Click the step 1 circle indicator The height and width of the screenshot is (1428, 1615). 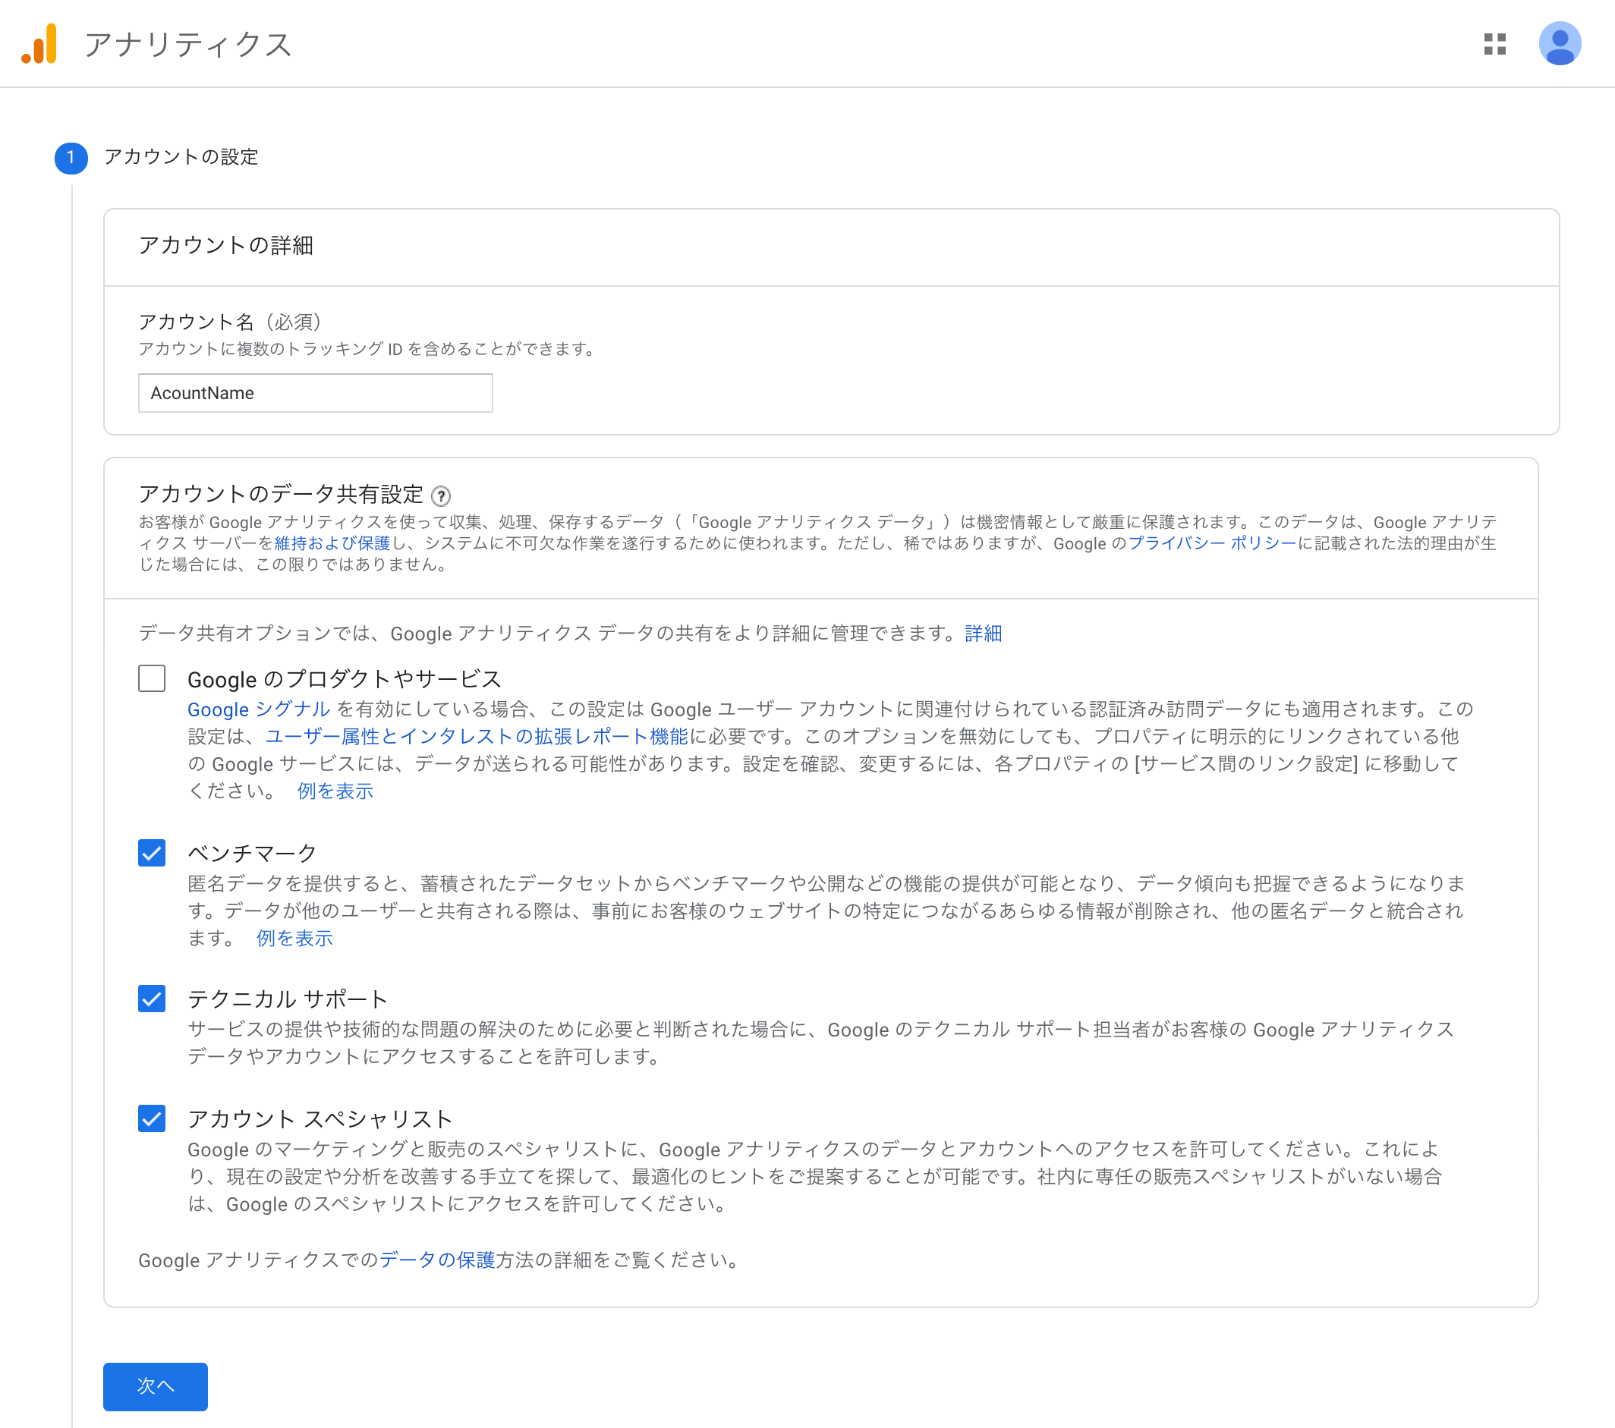71,157
